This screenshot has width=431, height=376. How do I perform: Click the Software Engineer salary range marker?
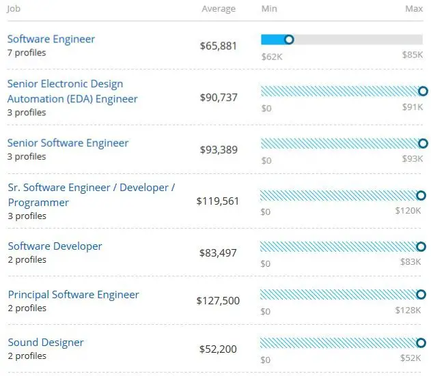[x=288, y=40]
